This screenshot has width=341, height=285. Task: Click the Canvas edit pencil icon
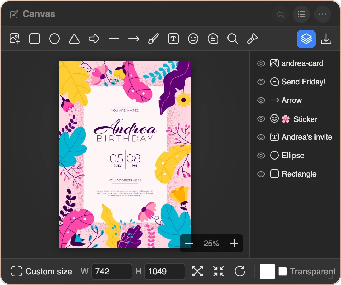point(14,15)
